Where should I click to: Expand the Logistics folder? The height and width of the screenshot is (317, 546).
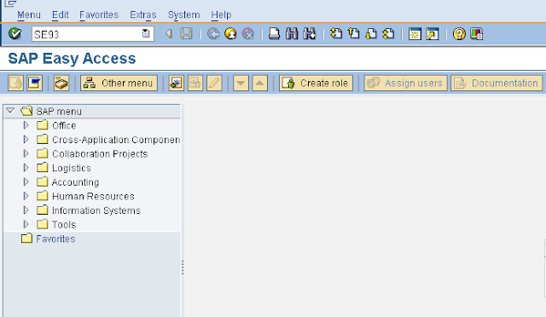tap(26, 168)
